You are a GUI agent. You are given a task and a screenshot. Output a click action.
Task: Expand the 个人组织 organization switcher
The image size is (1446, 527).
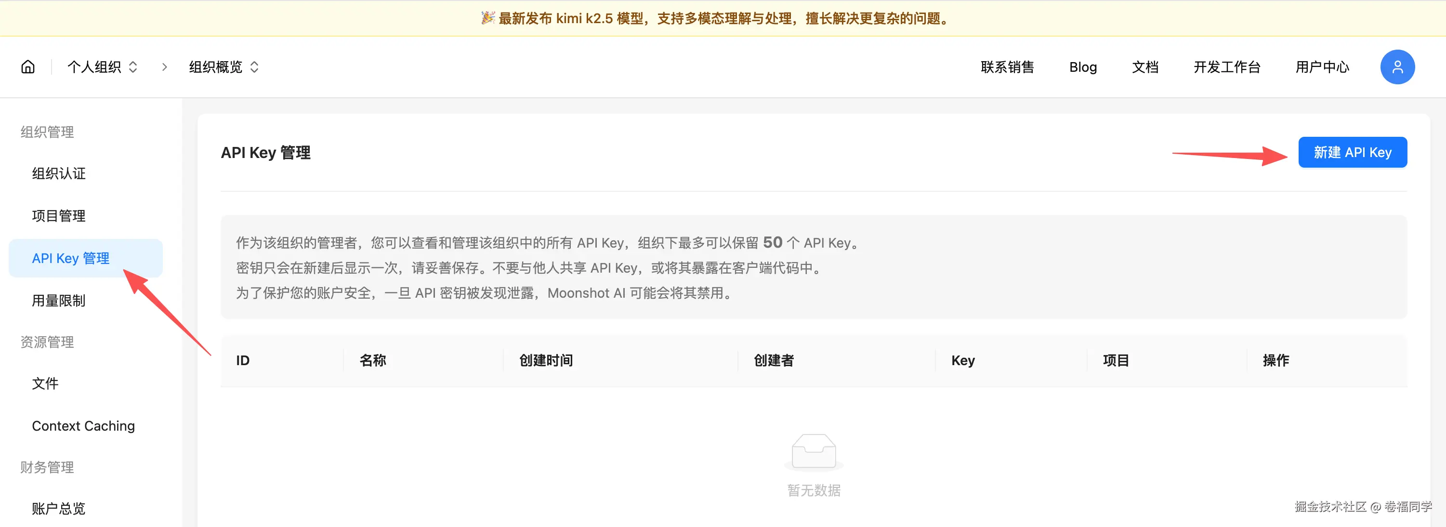coord(102,67)
